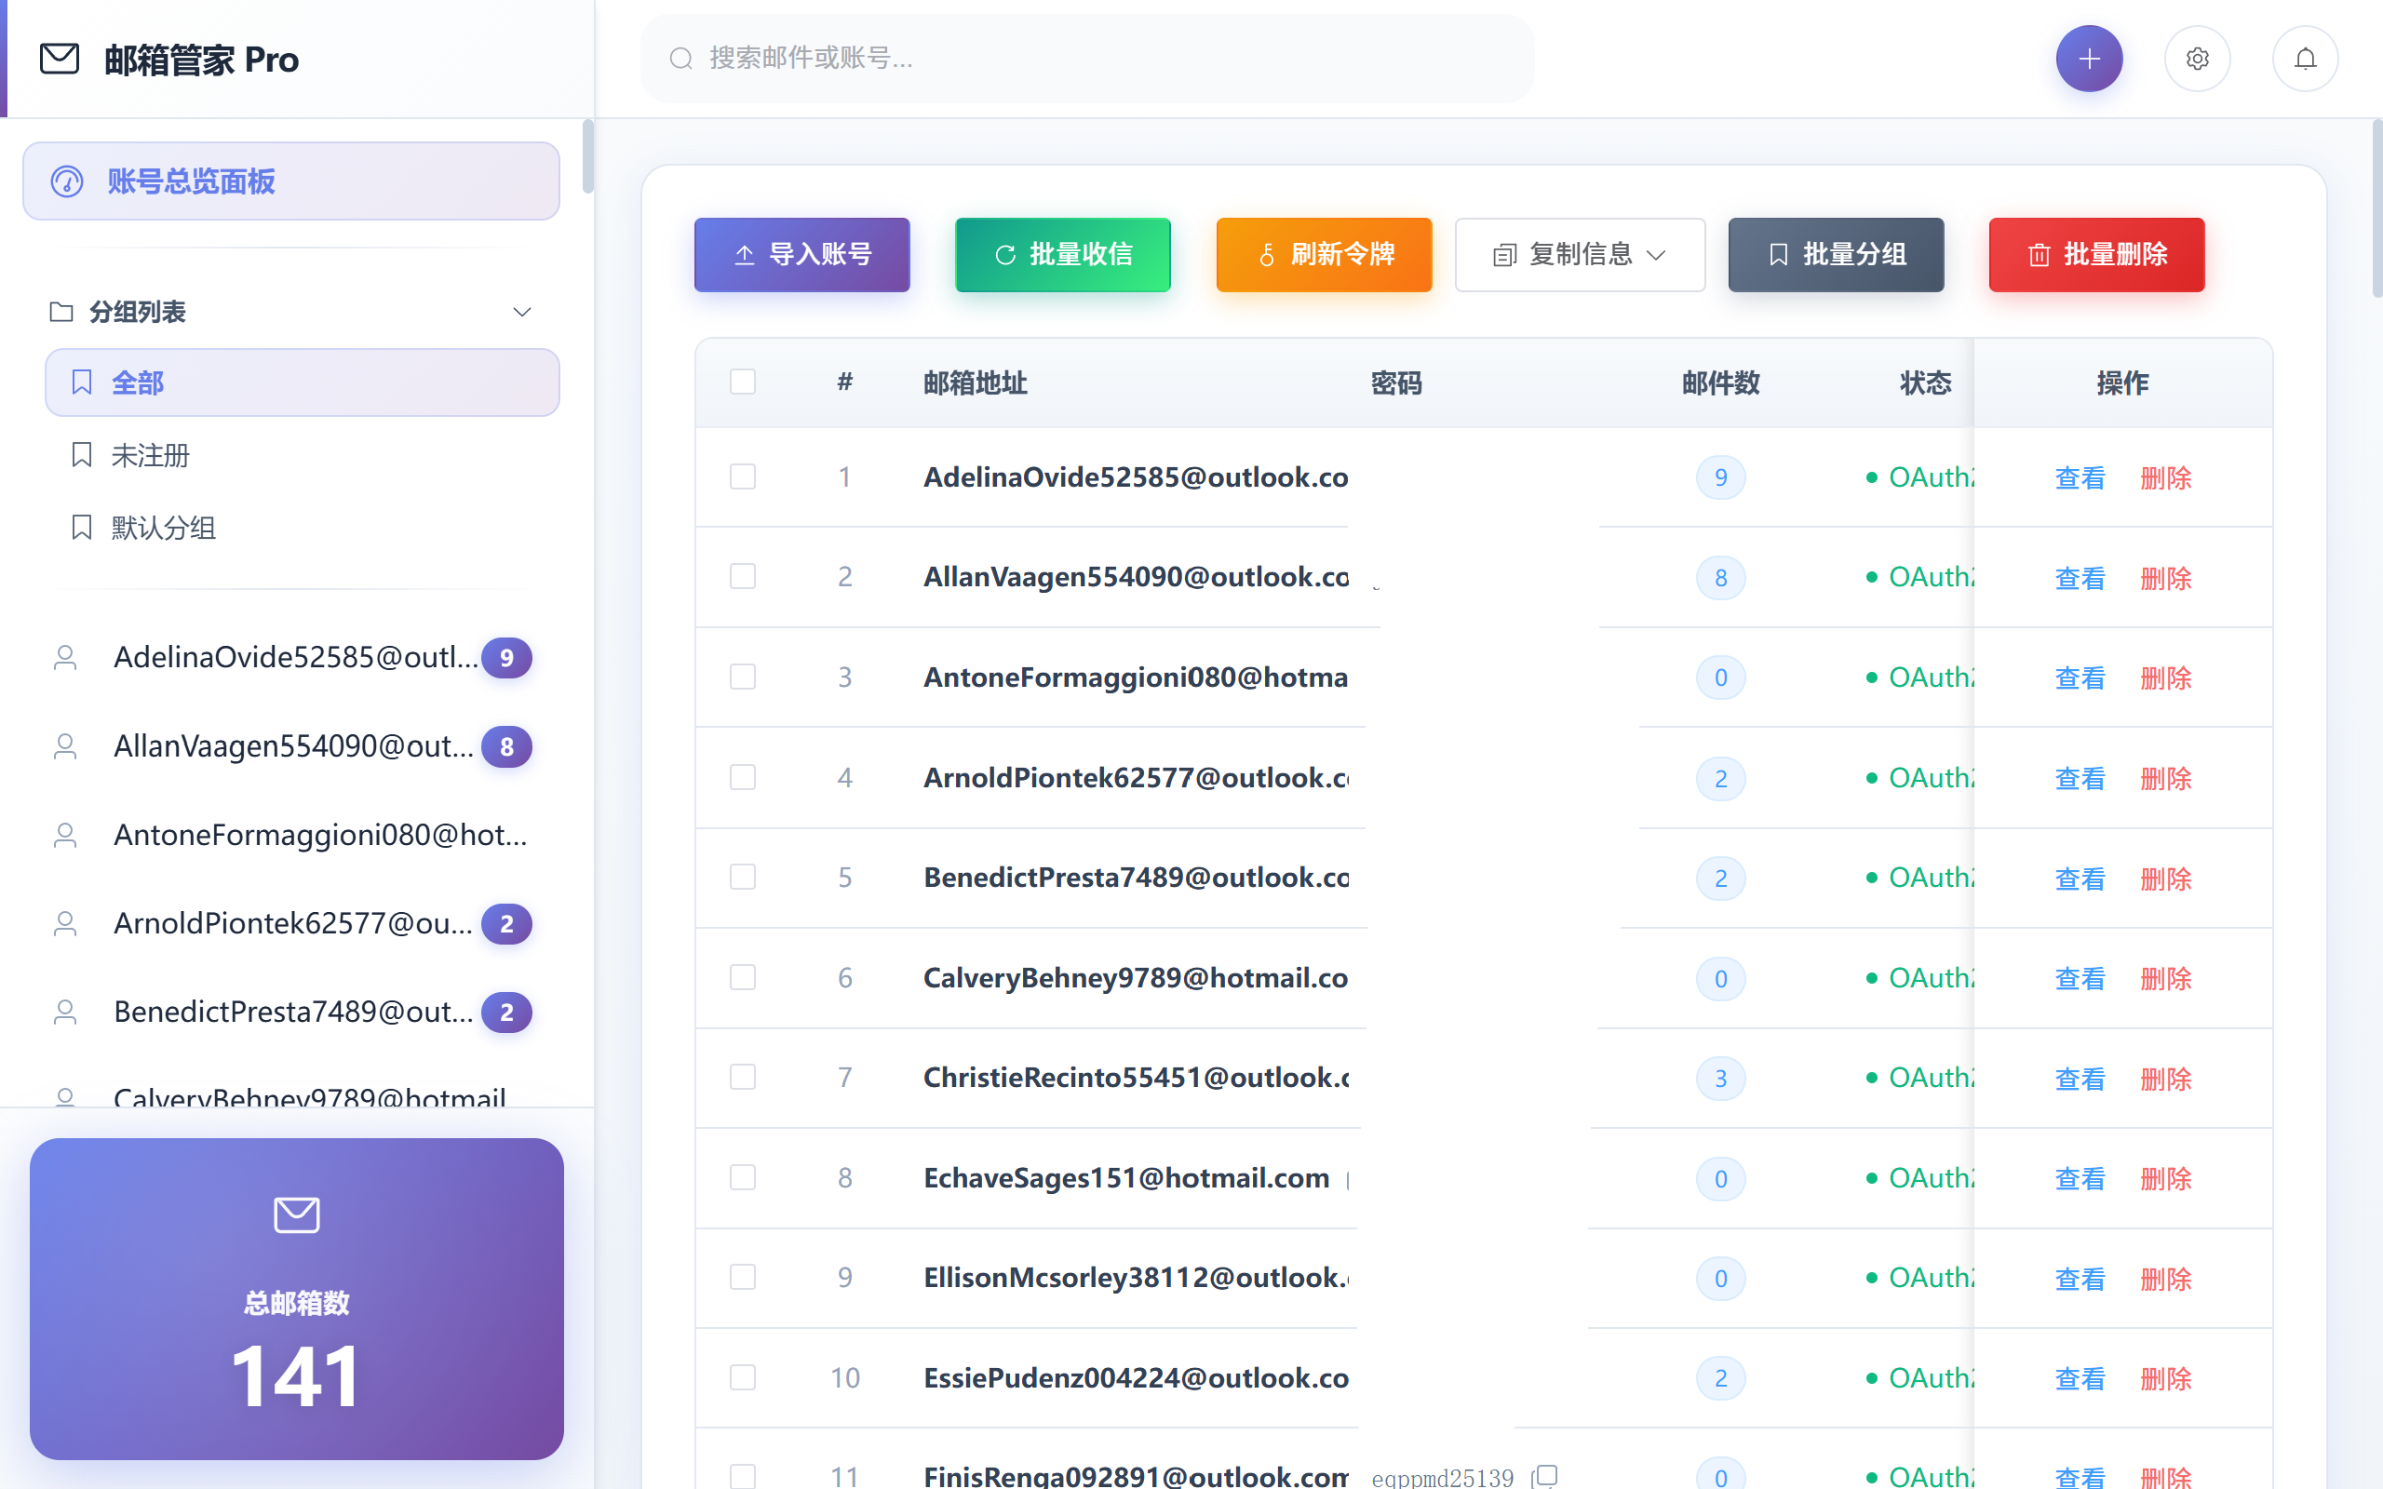The width and height of the screenshot is (2383, 1489).
Task: Click the sidebar vertical scrollbar
Action: (588, 157)
